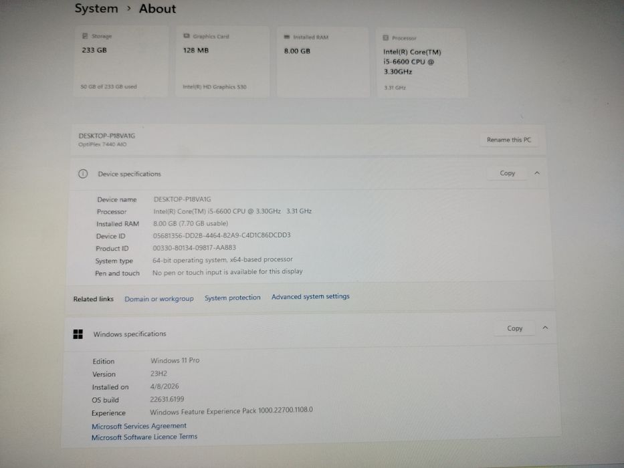The height and width of the screenshot is (468, 624).
Task: Open Microsoft Software Licence Terms link
Action: 144,437
